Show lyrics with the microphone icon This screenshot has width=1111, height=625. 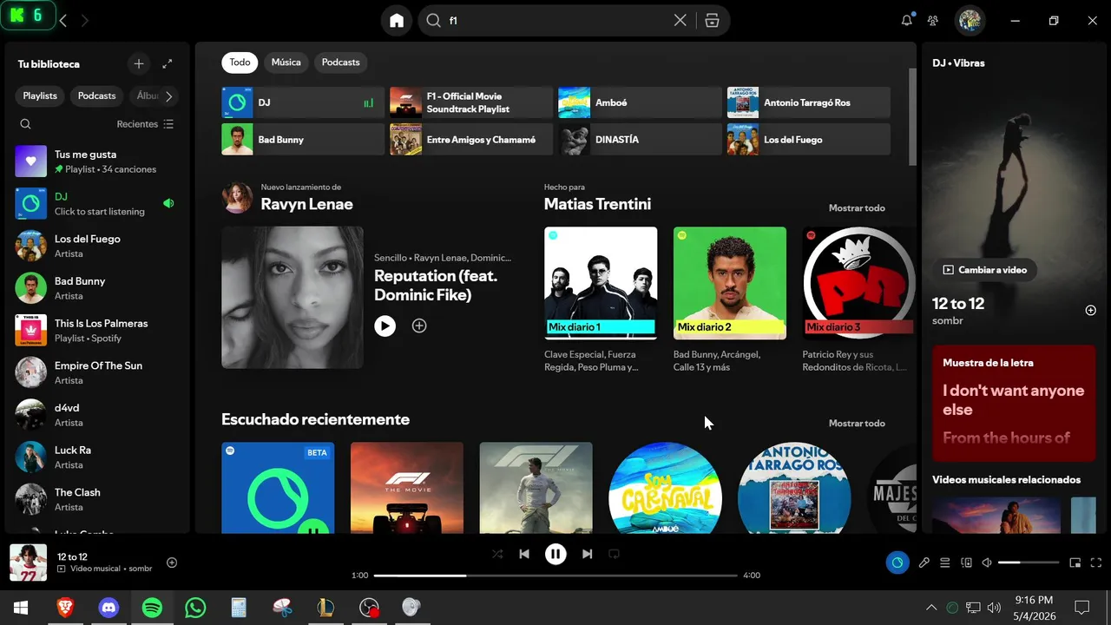(924, 562)
